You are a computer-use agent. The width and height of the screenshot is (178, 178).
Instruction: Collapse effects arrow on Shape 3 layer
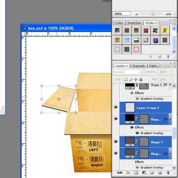pos(170,85)
